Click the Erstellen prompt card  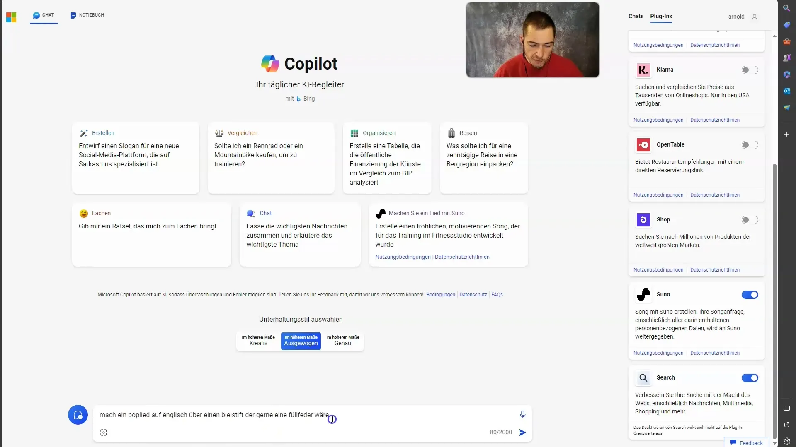pyautogui.click(x=136, y=158)
